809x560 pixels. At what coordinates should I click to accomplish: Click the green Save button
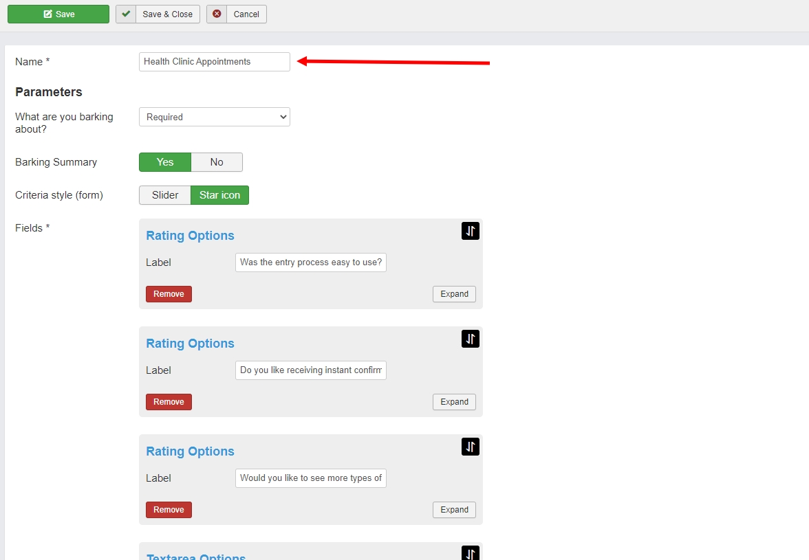coord(58,14)
